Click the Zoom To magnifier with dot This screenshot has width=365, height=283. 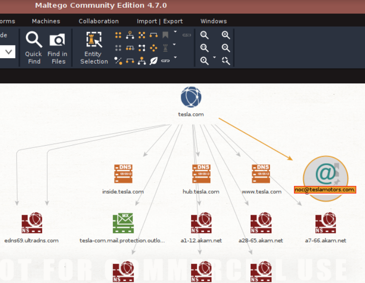coord(204,61)
